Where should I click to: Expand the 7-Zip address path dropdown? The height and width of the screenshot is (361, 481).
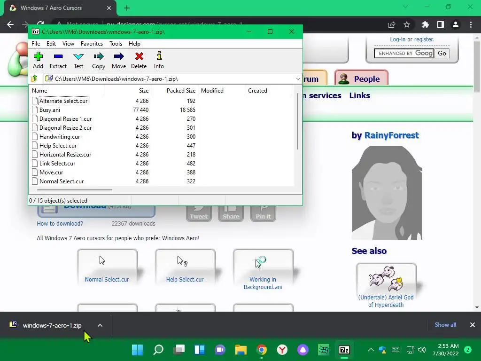tap(298, 79)
